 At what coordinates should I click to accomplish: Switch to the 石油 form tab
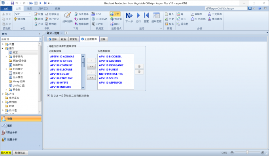click(x=63, y=39)
